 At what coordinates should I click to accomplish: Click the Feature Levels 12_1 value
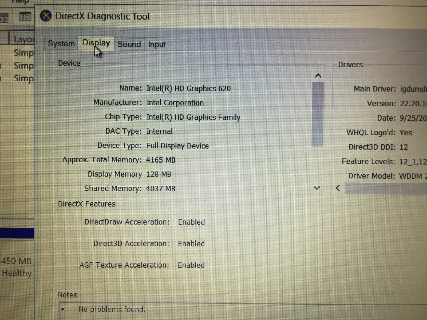click(x=413, y=162)
